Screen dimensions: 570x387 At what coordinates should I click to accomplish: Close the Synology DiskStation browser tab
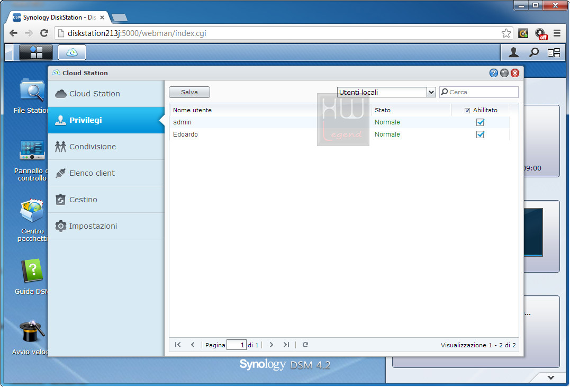tap(102, 17)
